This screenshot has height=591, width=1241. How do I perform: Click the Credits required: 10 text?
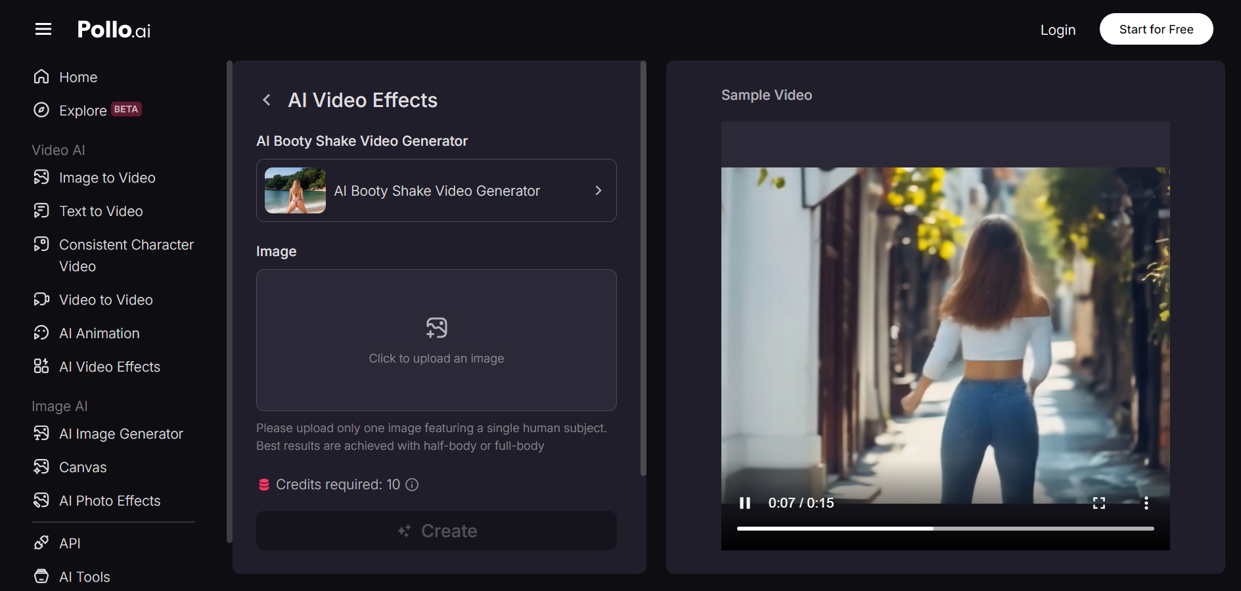coord(338,485)
